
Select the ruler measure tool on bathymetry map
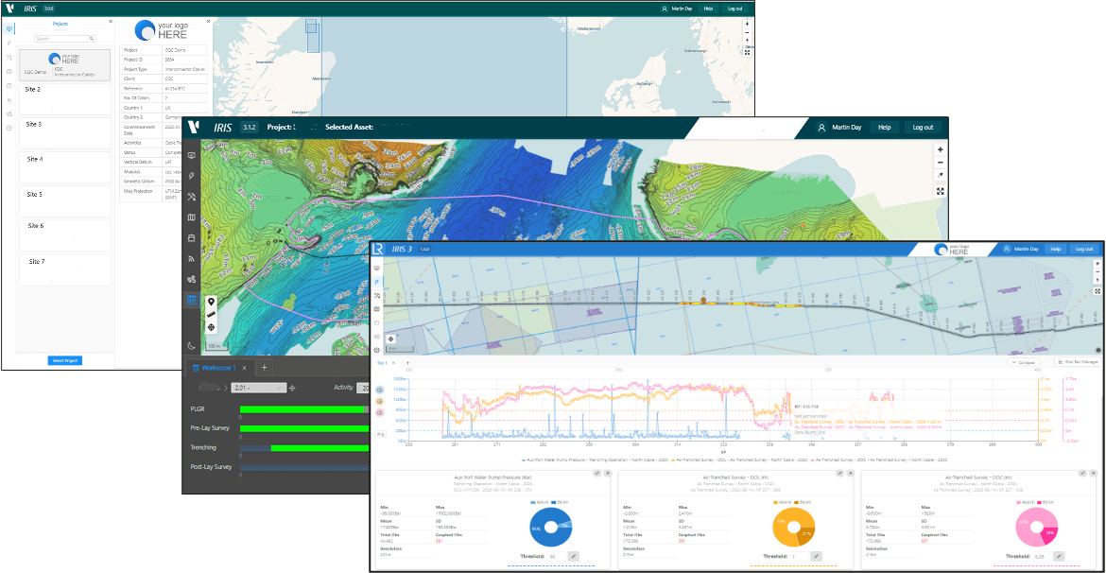(212, 314)
